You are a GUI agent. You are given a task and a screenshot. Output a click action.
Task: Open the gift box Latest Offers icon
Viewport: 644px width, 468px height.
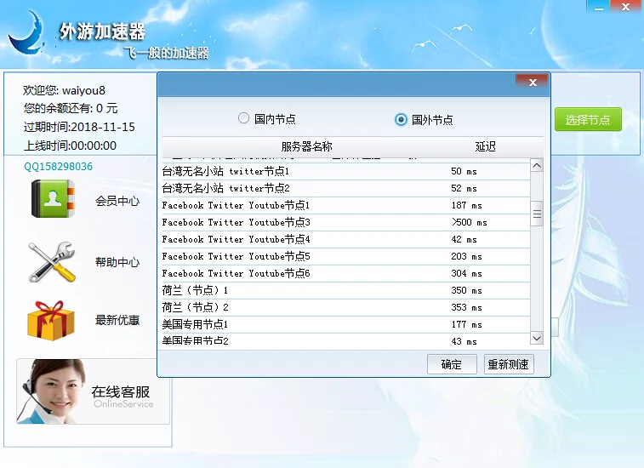[x=50, y=321]
